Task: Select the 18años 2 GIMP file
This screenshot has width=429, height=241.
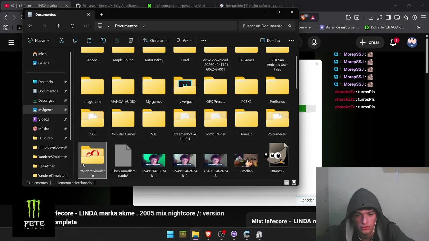Action: click(277, 159)
